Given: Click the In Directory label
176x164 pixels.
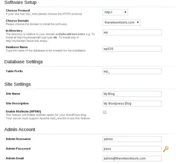Looking at the screenshot, I should click(14, 31).
